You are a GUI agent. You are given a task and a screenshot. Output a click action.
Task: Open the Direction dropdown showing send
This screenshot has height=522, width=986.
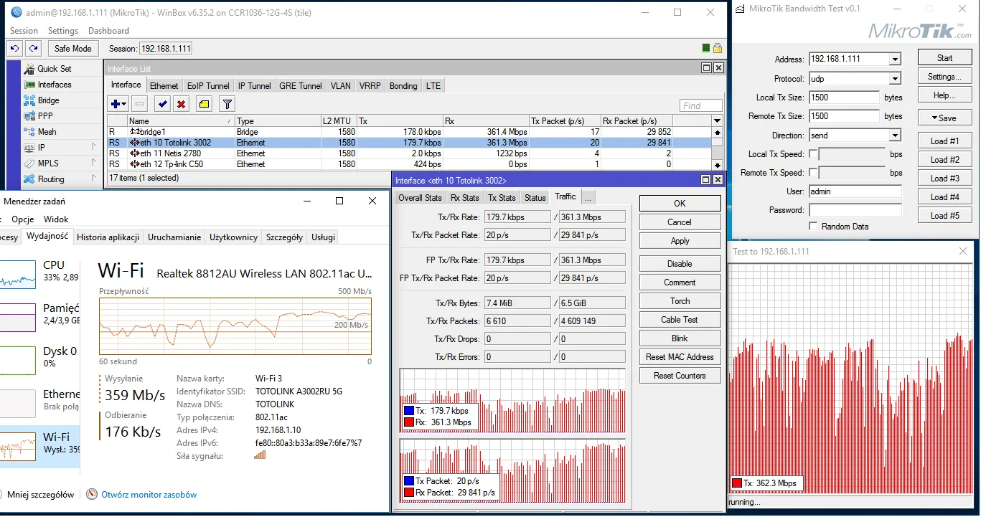pos(895,136)
